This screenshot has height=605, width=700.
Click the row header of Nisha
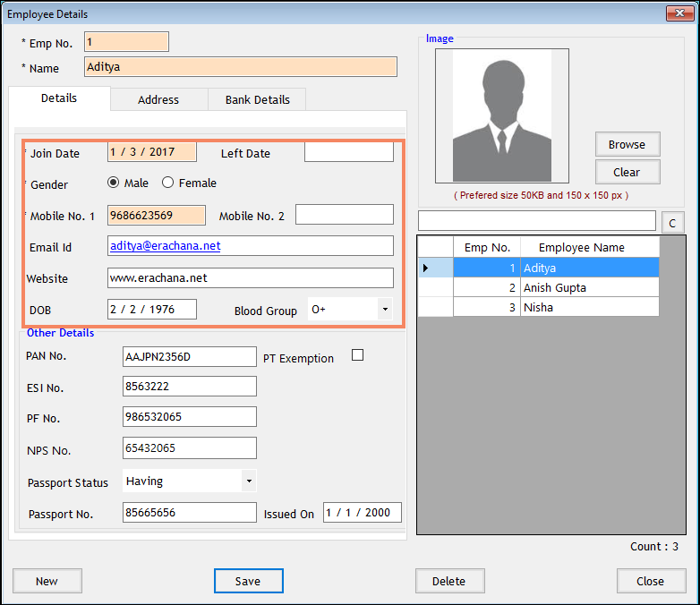(436, 307)
